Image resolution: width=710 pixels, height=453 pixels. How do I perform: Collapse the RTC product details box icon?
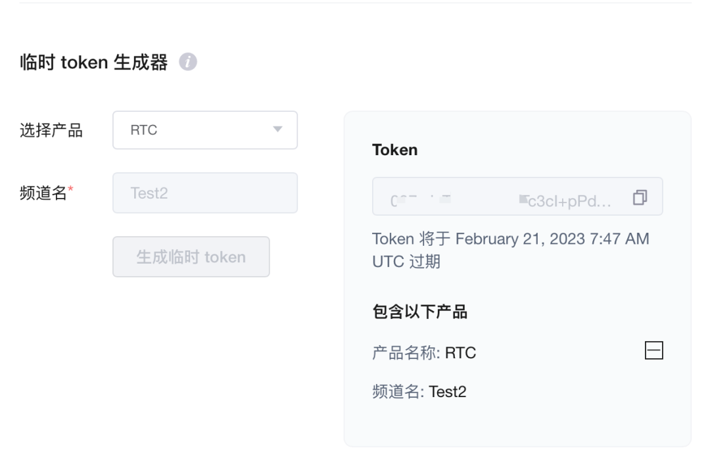[653, 352]
